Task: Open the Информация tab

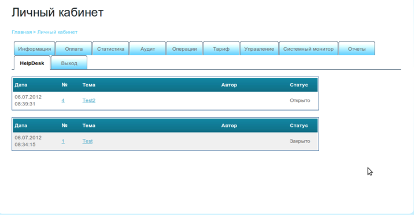Action: pyautogui.click(x=34, y=48)
